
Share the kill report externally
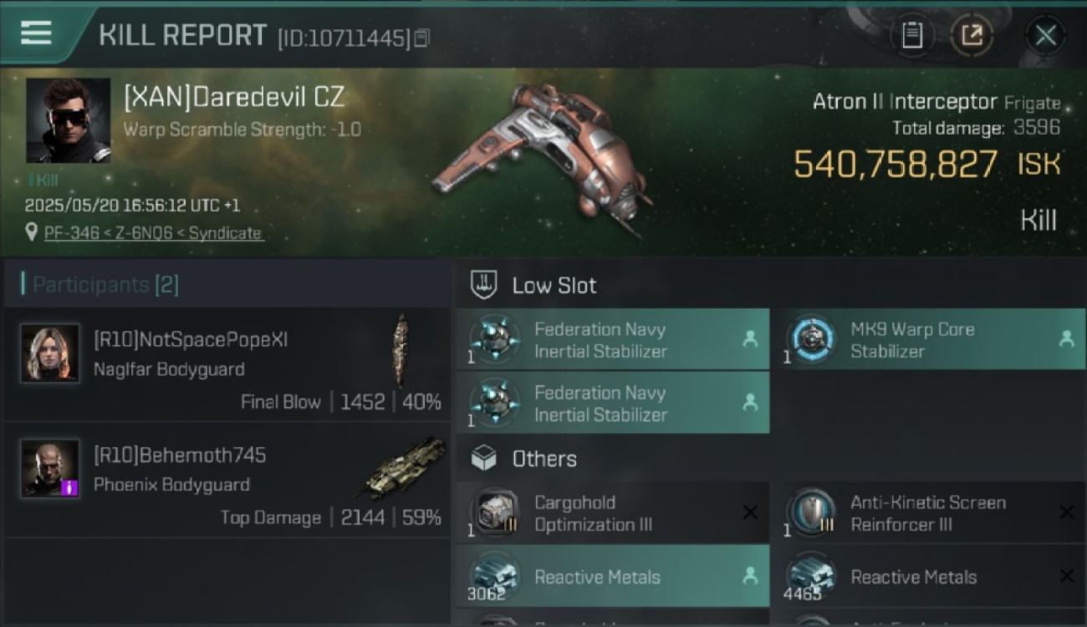(x=972, y=35)
